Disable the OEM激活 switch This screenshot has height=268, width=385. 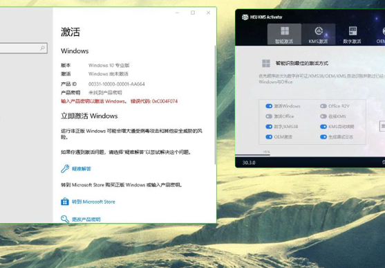[x=269, y=137]
